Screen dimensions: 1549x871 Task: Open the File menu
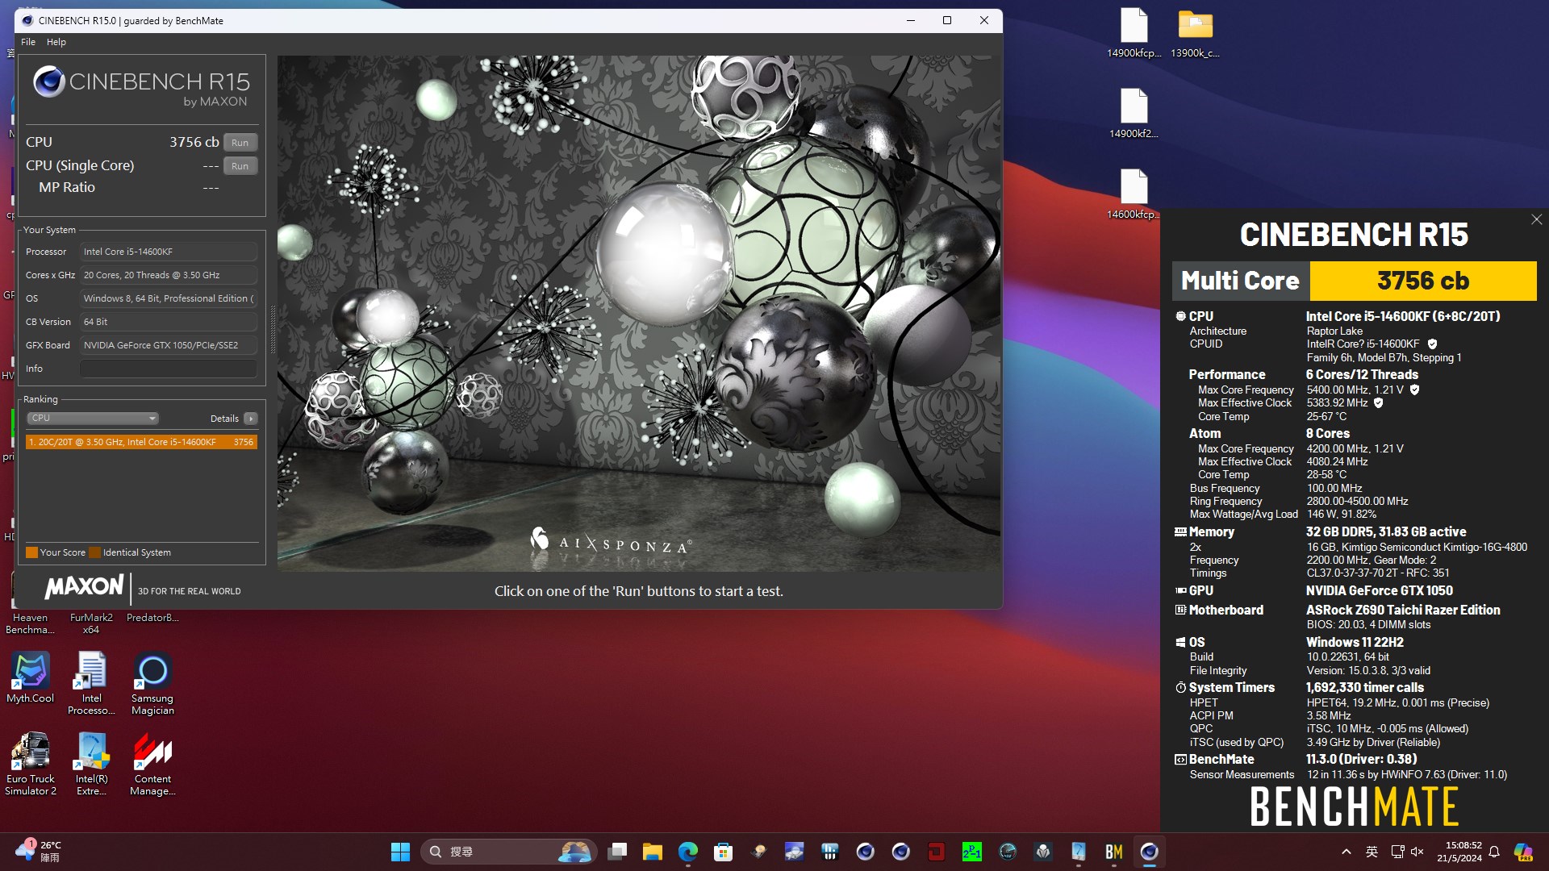[x=28, y=42]
